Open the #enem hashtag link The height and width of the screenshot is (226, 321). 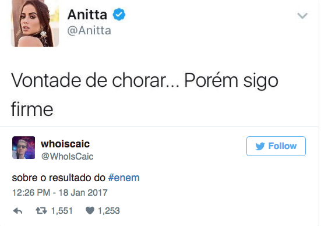124,178
